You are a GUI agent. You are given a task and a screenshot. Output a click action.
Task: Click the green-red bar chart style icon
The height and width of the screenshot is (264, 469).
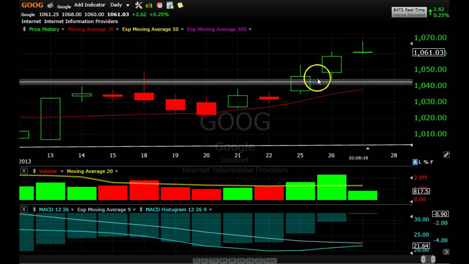pyautogui.click(x=149, y=5)
